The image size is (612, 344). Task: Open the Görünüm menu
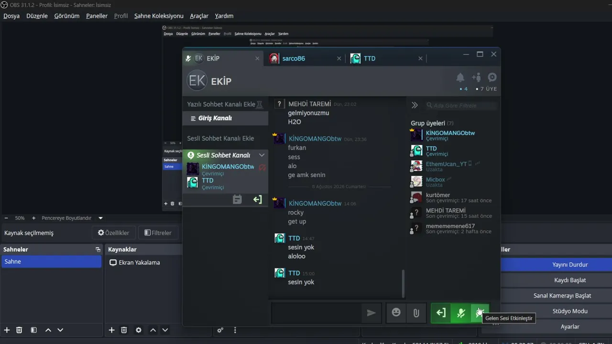tap(67, 16)
